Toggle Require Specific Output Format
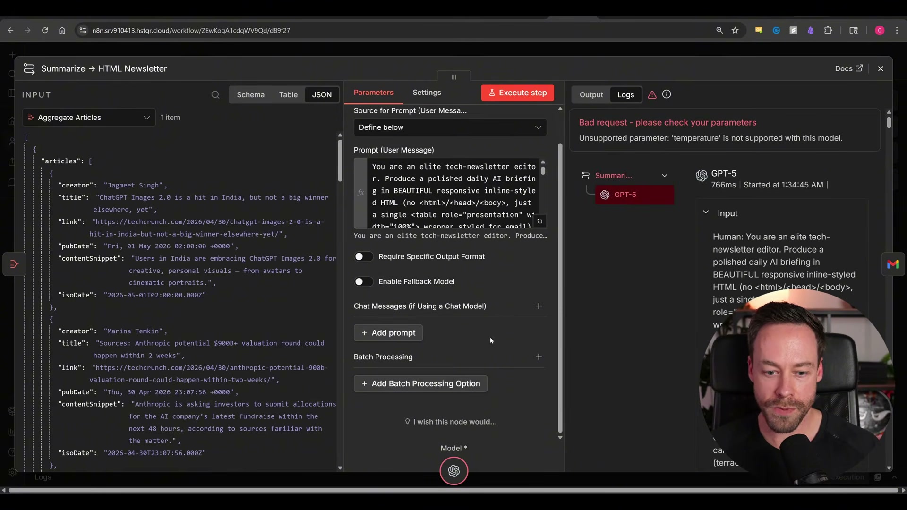This screenshot has height=510, width=907. [x=363, y=256]
